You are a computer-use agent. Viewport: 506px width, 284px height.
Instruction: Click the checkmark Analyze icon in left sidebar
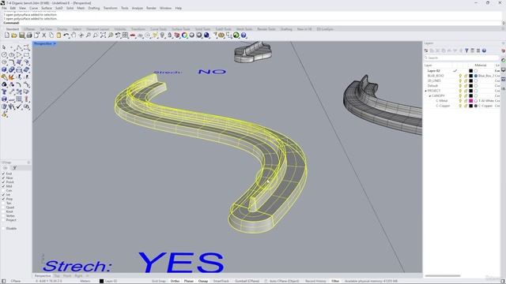coord(19,106)
